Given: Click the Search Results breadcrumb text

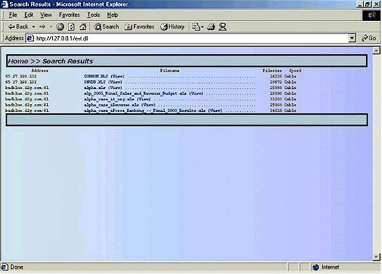Looking at the screenshot, I should (x=68, y=61).
